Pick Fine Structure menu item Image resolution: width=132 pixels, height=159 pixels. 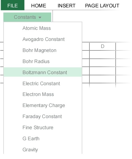[43, 128]
